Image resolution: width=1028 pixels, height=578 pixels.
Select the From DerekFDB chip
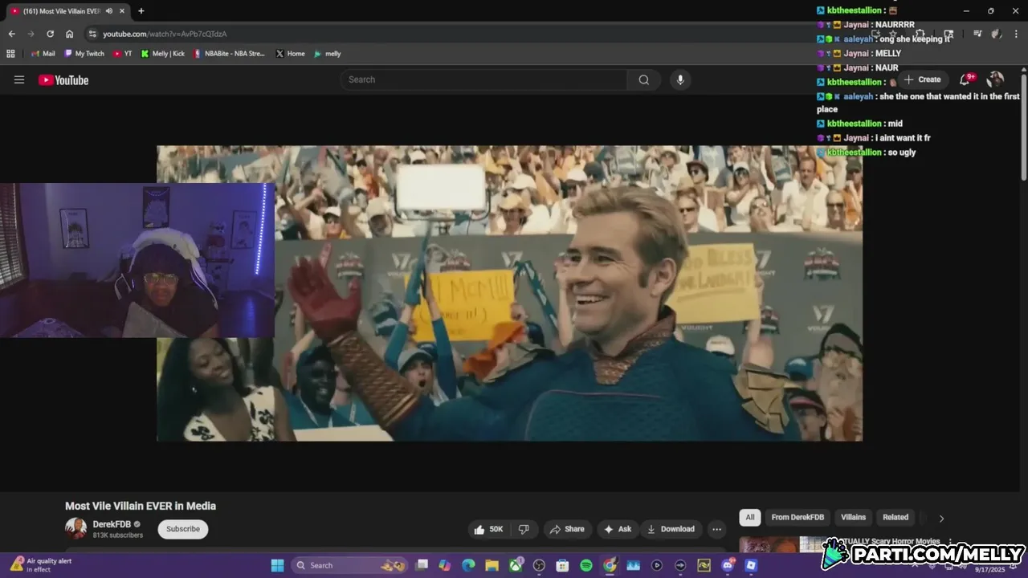(798, 518)
